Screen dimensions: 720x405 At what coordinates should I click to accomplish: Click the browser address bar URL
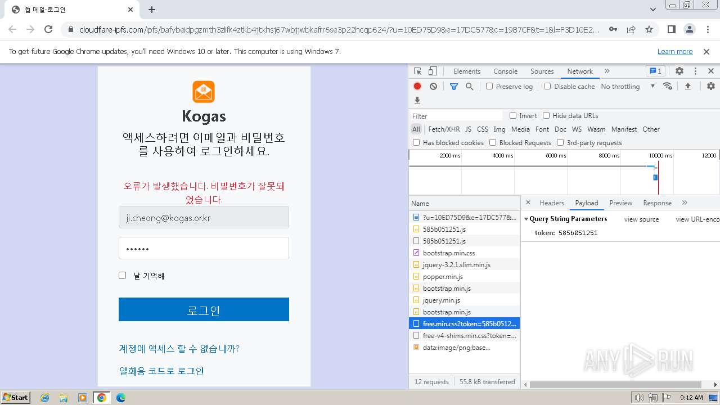pos(339,29)
